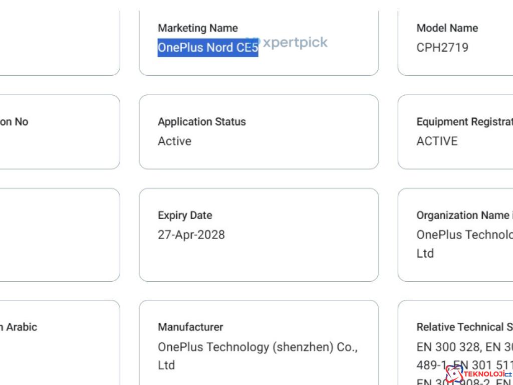Click the Manufacturer card for OnePlus Technology
The width and height of the screenshot is (513, 385).
pos(259,346)
